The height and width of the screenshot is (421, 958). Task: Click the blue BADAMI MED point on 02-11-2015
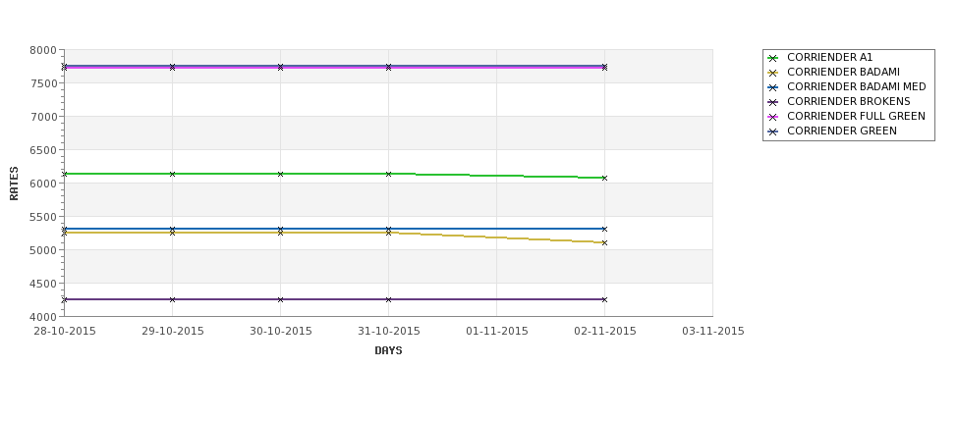tap(605, 229)
